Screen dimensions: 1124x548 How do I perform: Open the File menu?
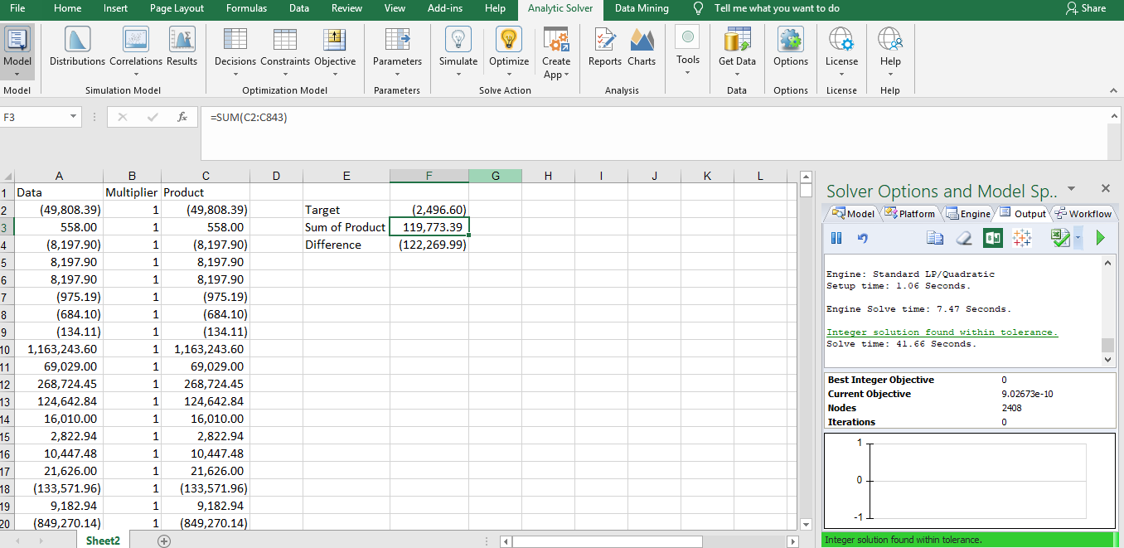pos(17,8)
